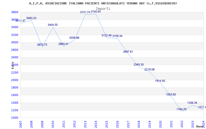Image resolution: width=206 pixels, height=129 pixels.
Task: Click the y-axis value 3400
Action: pos(15,27)
